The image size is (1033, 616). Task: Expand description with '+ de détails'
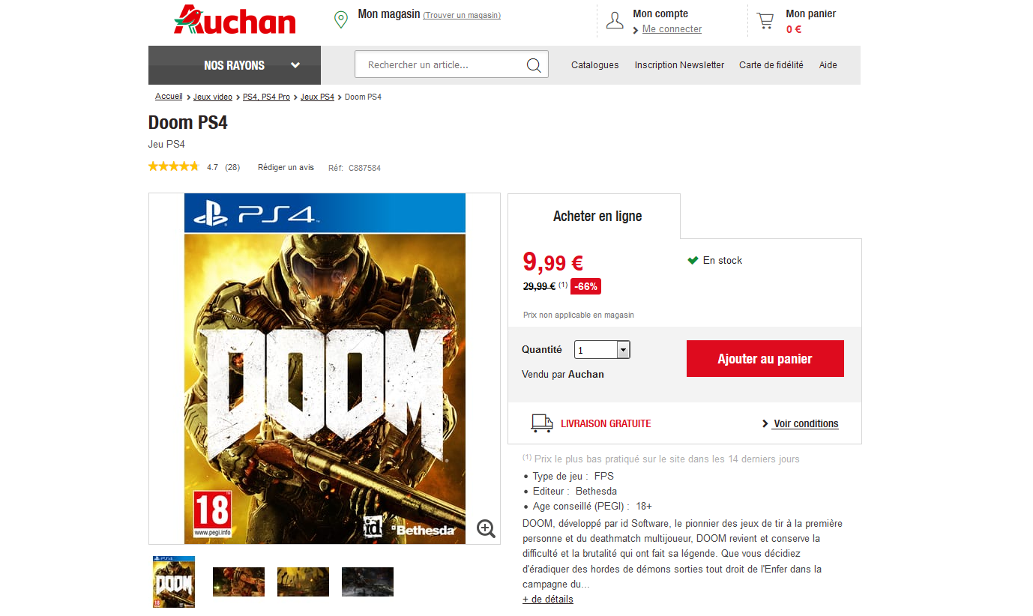(548, 599)
